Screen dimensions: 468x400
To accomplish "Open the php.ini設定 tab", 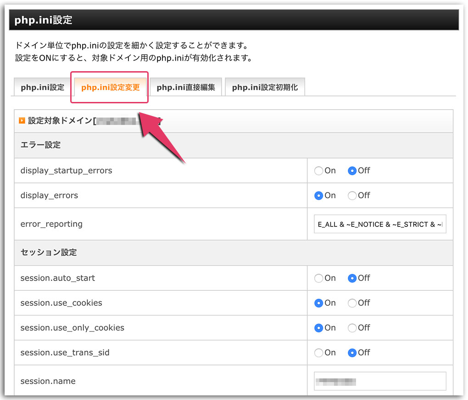I will [42, 87].
